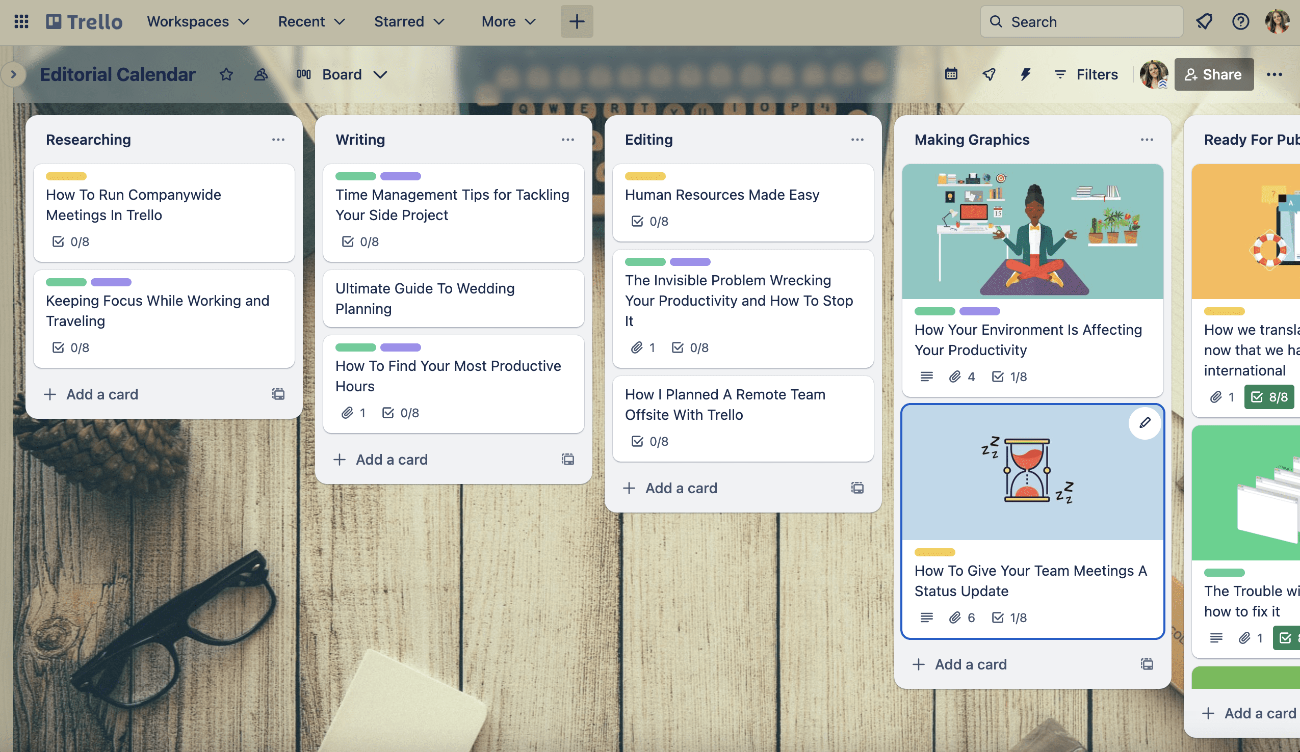Expand the Workspaces dropdown
The image size is (1300, 752).
click(x=198, y=21)
